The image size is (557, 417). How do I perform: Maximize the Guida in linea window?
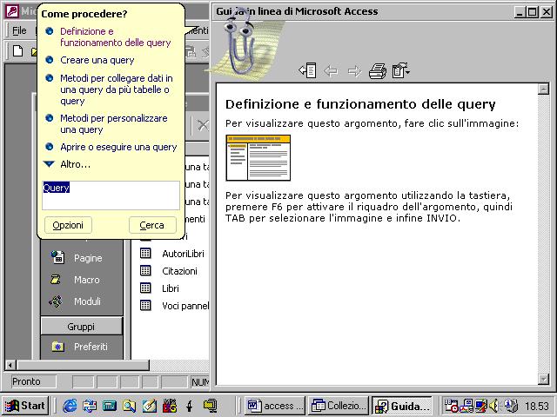point(532,12)
